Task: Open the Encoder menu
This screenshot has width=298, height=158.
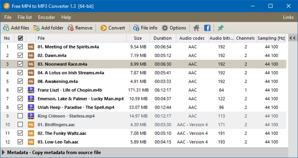Action: pos(47,17)
